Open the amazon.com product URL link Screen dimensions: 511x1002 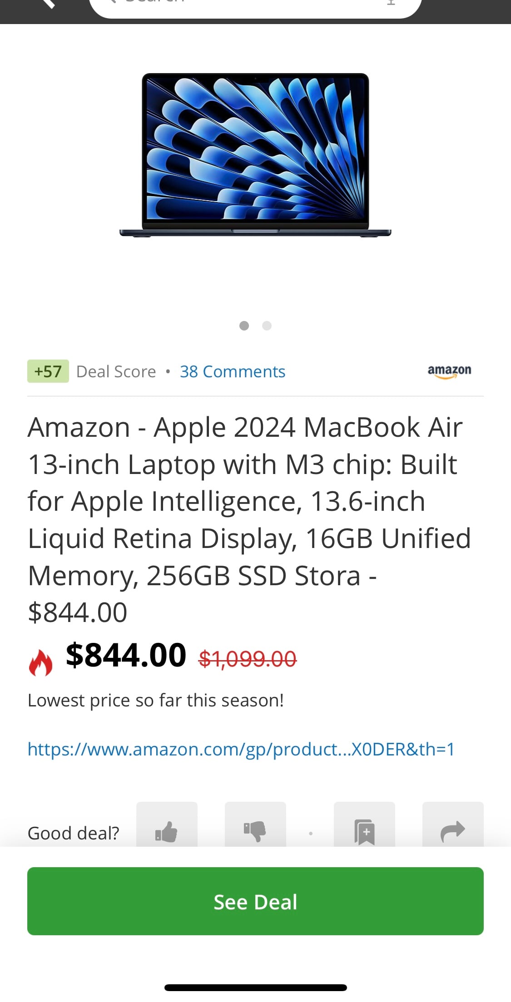pos(241,749)
